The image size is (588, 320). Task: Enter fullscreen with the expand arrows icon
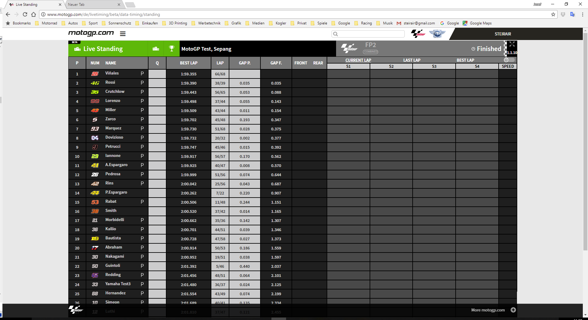[512, 44]
